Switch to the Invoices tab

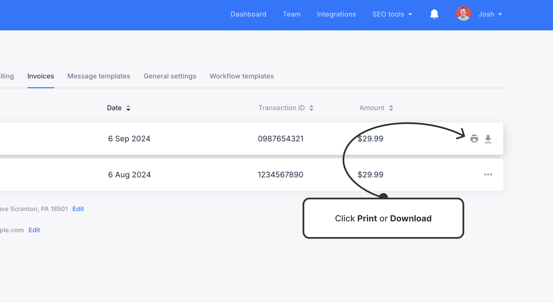pos(40,76)
